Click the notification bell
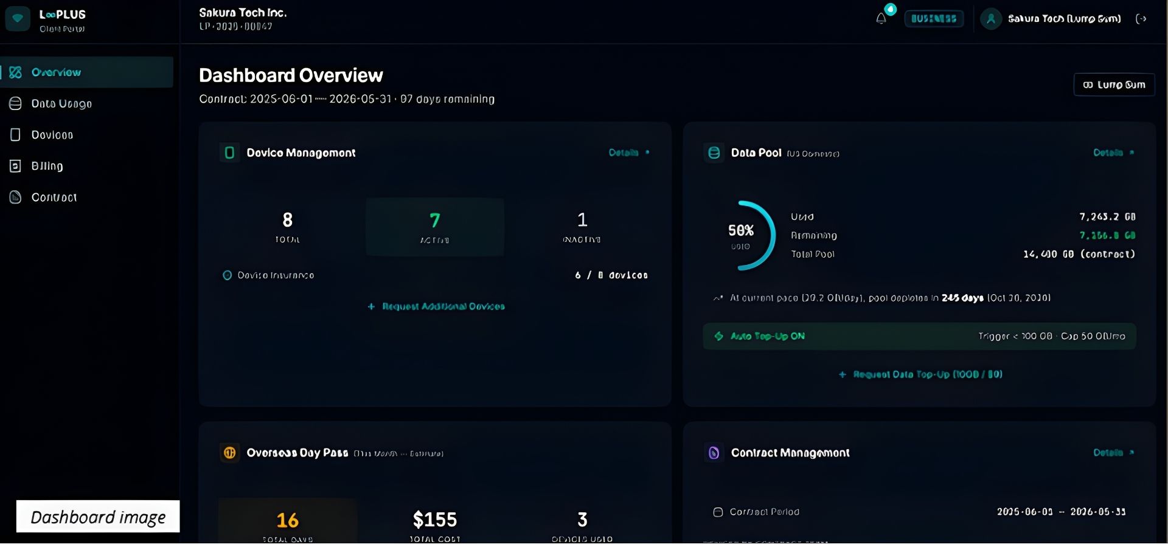The image size is (1168, 547). tap(881, 18)
